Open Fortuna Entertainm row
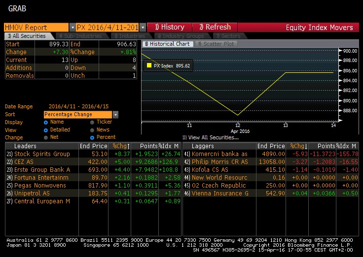The image size is (363, 257). click(x=93, y=178)
